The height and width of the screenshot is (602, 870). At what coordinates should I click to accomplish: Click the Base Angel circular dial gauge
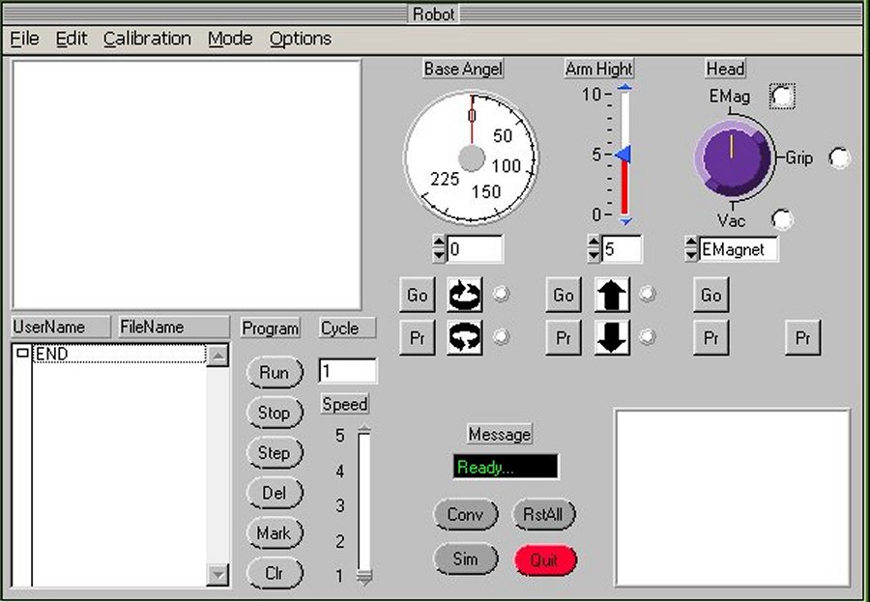coord(471,158)
